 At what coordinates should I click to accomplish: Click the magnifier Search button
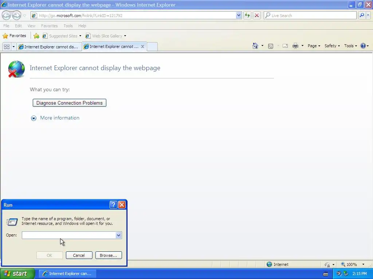[x=362, y=15]
